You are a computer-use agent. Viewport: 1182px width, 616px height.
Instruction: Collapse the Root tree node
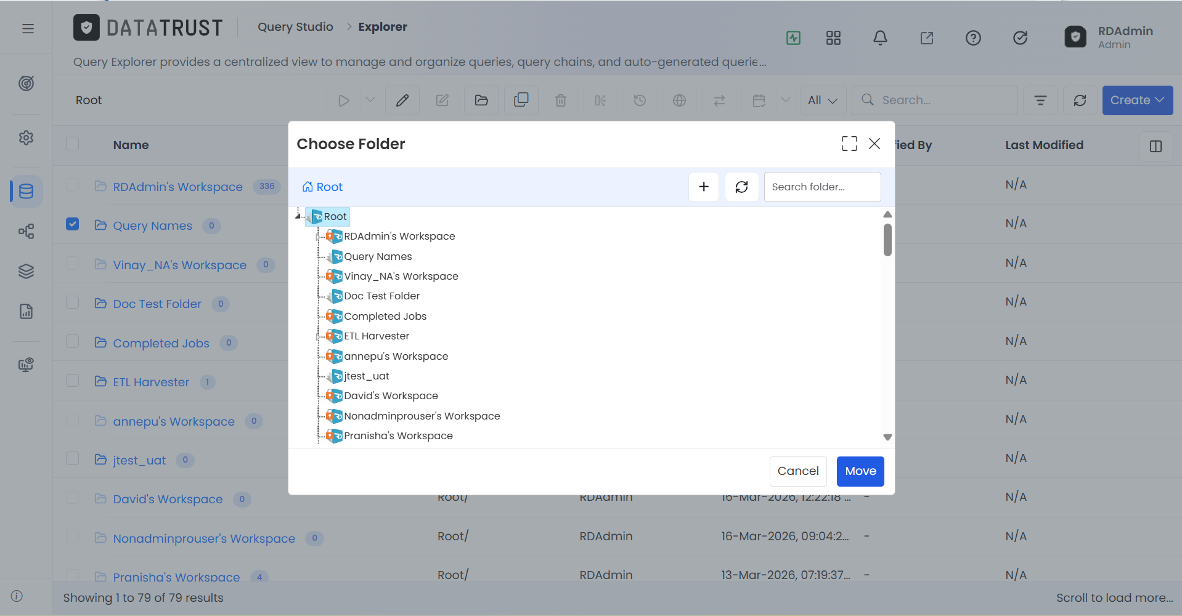pos(298,216)
